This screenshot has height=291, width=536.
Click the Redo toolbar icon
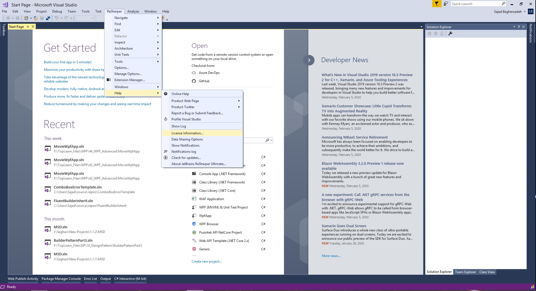tap(66, 18)
